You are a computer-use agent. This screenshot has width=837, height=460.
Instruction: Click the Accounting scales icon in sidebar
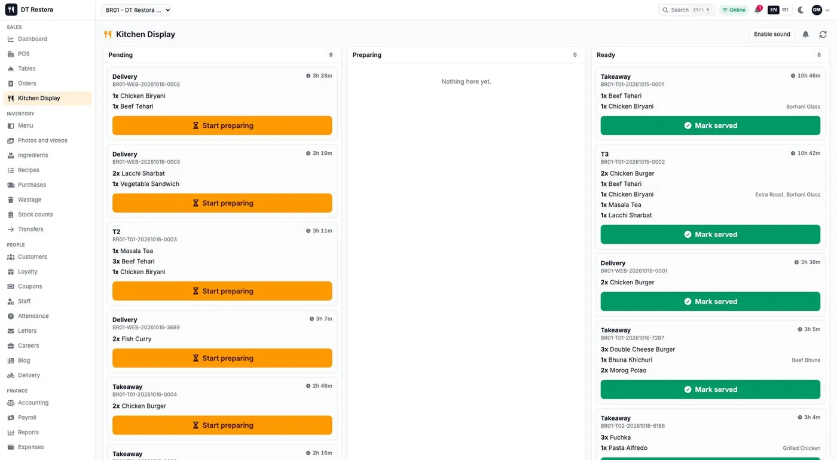(x=11, y=403)
